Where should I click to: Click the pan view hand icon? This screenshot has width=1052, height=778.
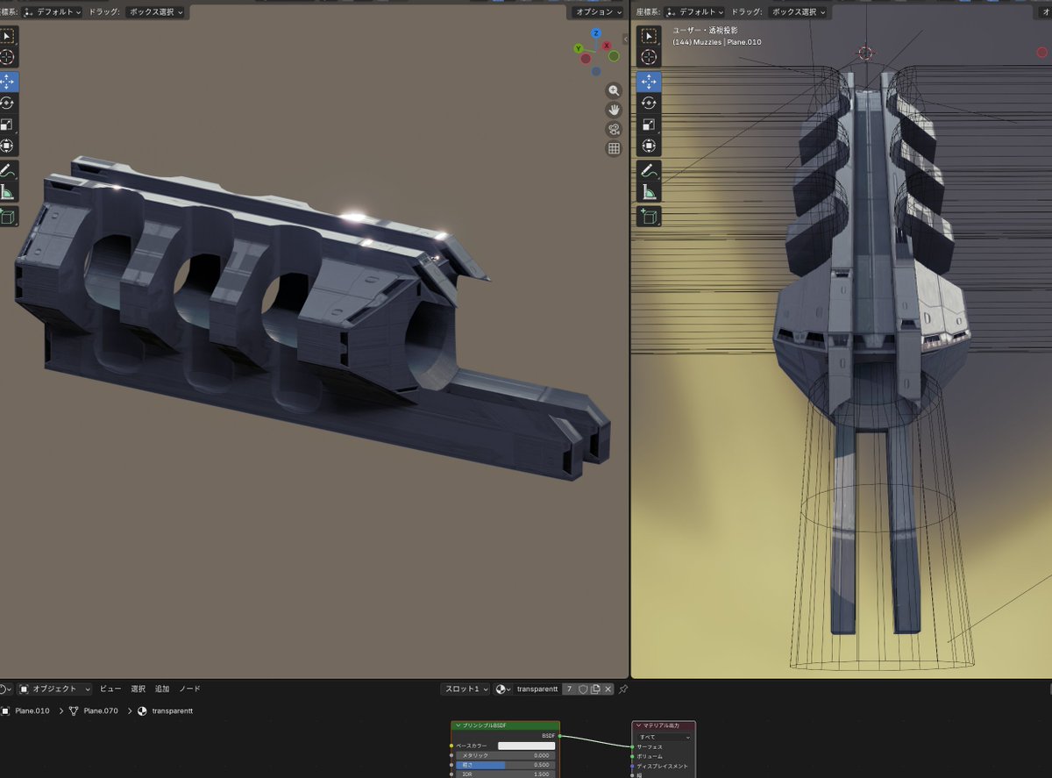point(614,110)
